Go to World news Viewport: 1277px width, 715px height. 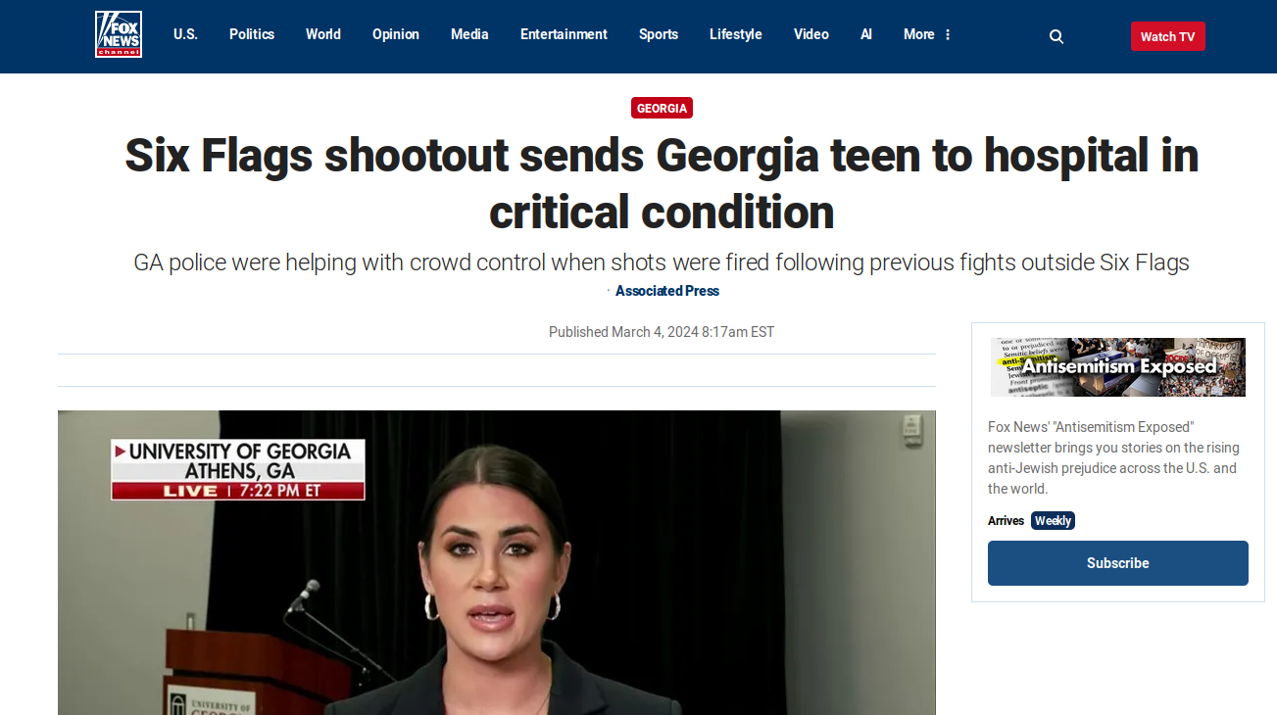[x=323, y=34]
